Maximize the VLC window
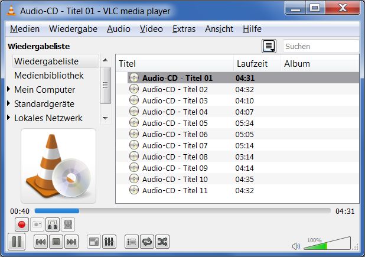The width and height of the screenshot is (365, 257). coord(315,8)
